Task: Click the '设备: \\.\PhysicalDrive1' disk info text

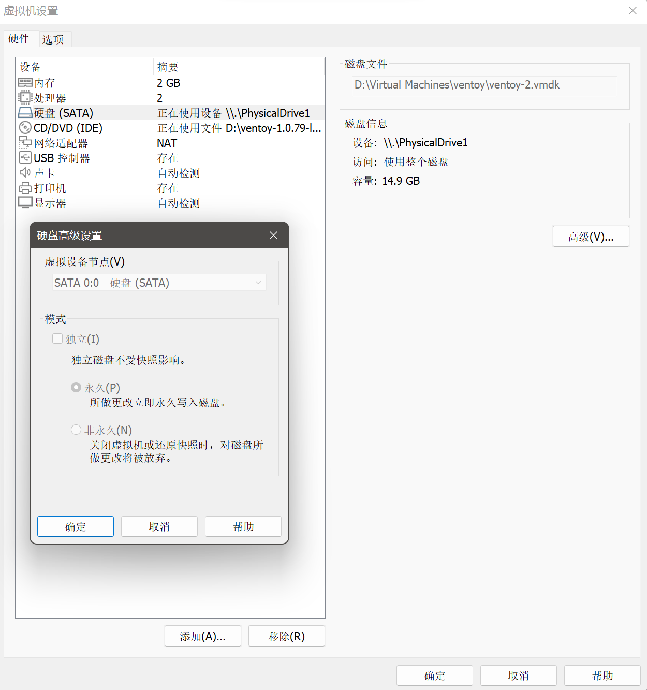Action: (x=410, y=142)
